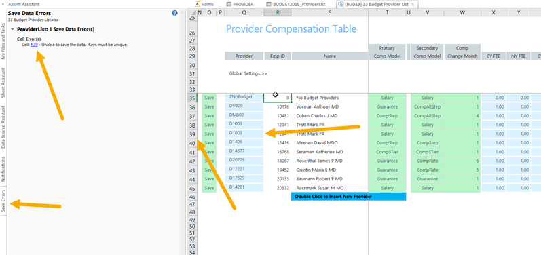Open Data Source Assistant side tab
This screenshot has height=255, width=541.
tap(3, 127)
